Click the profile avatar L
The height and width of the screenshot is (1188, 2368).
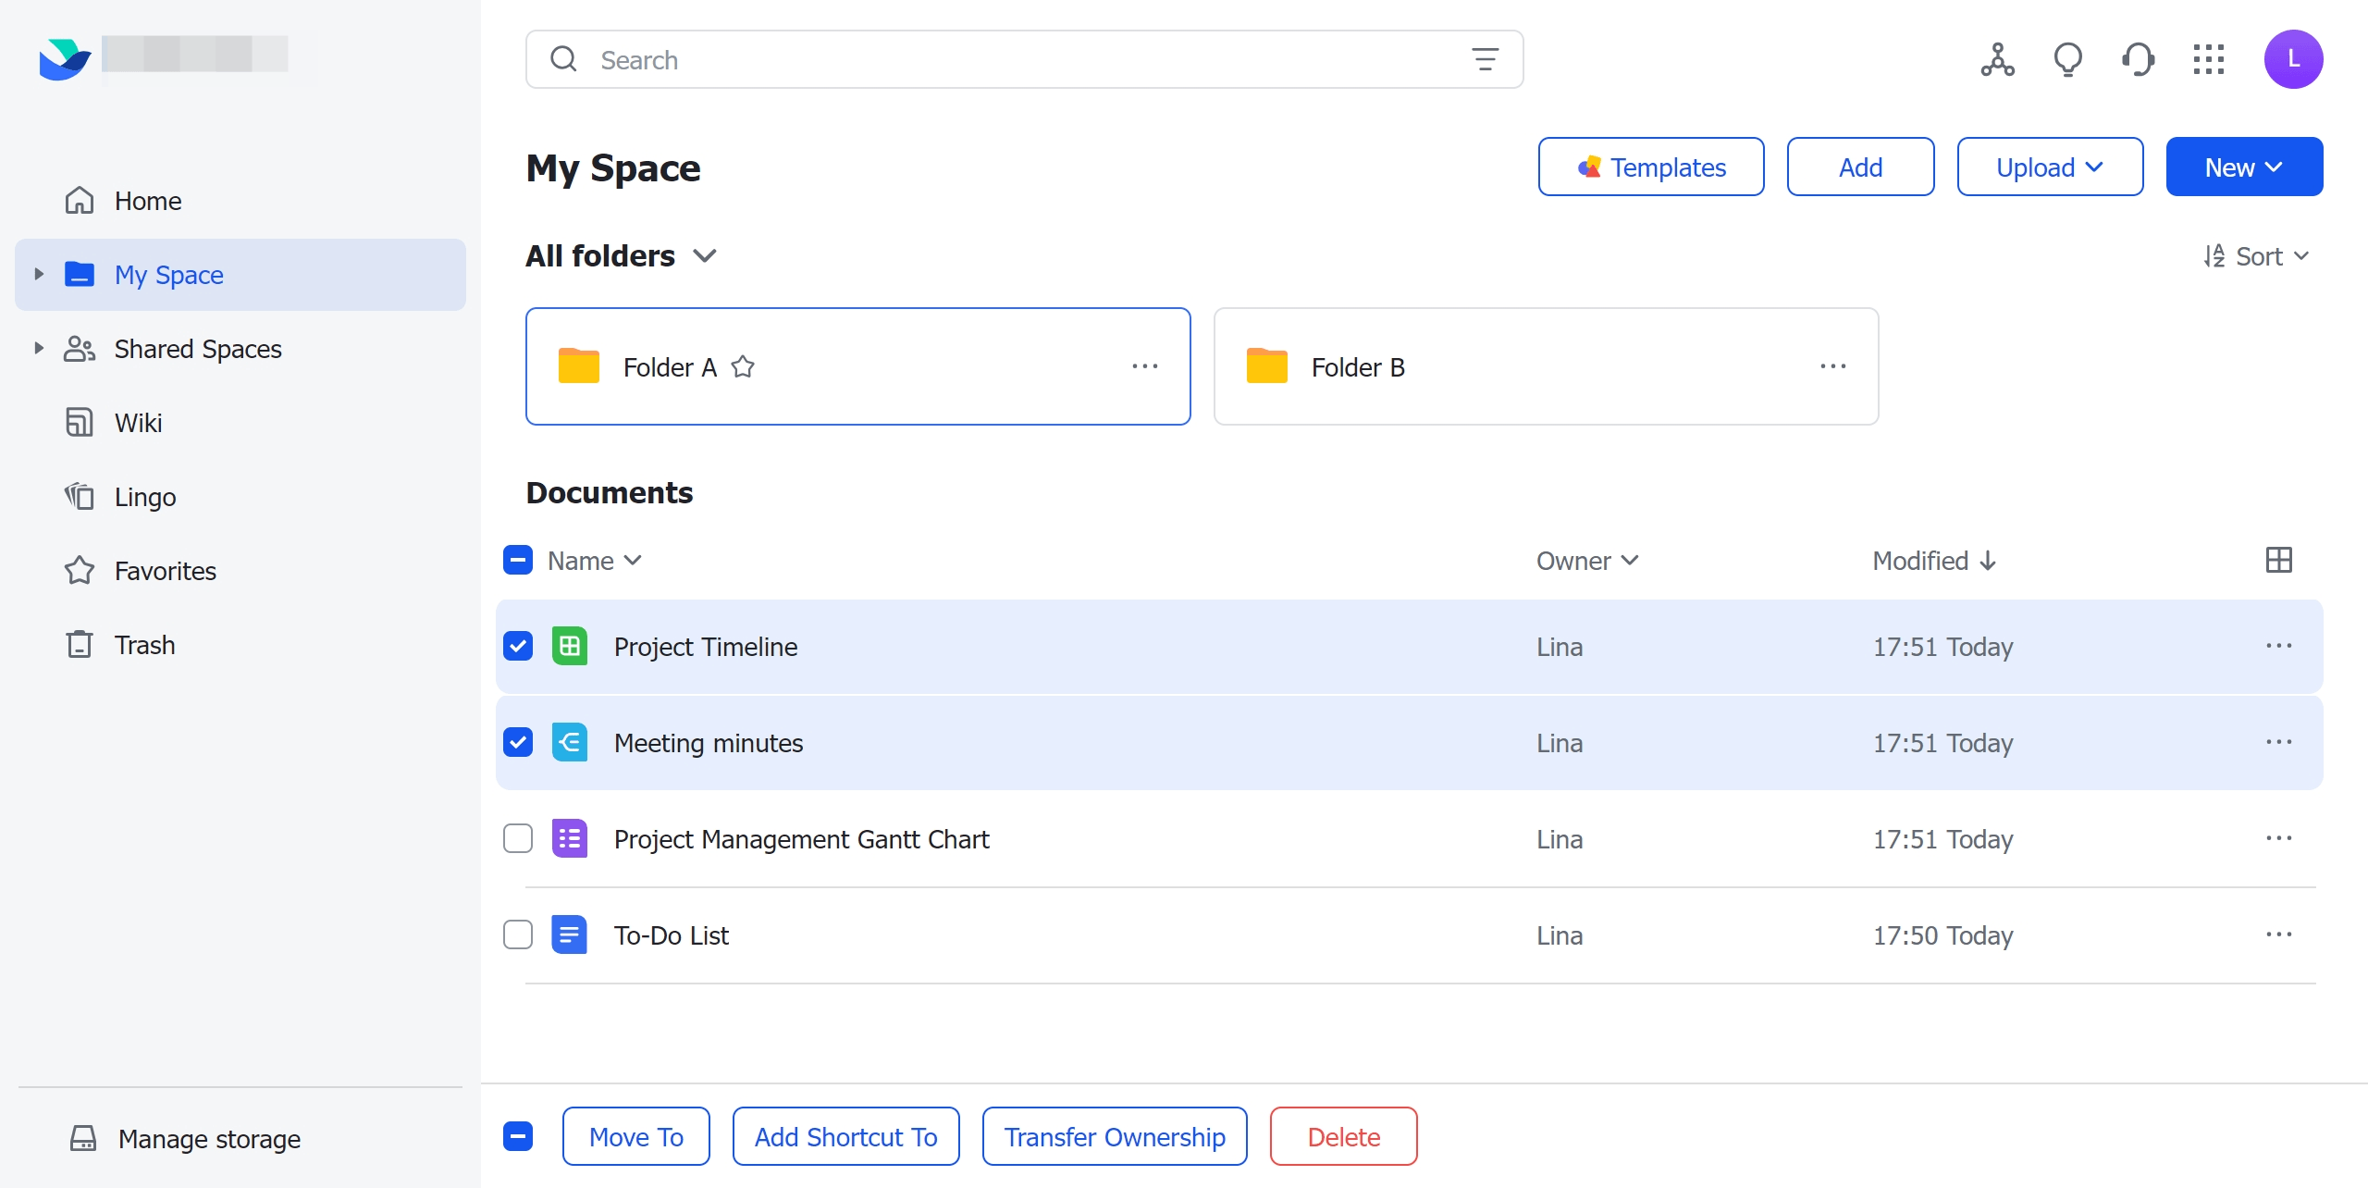click(x=2295, y=58)
